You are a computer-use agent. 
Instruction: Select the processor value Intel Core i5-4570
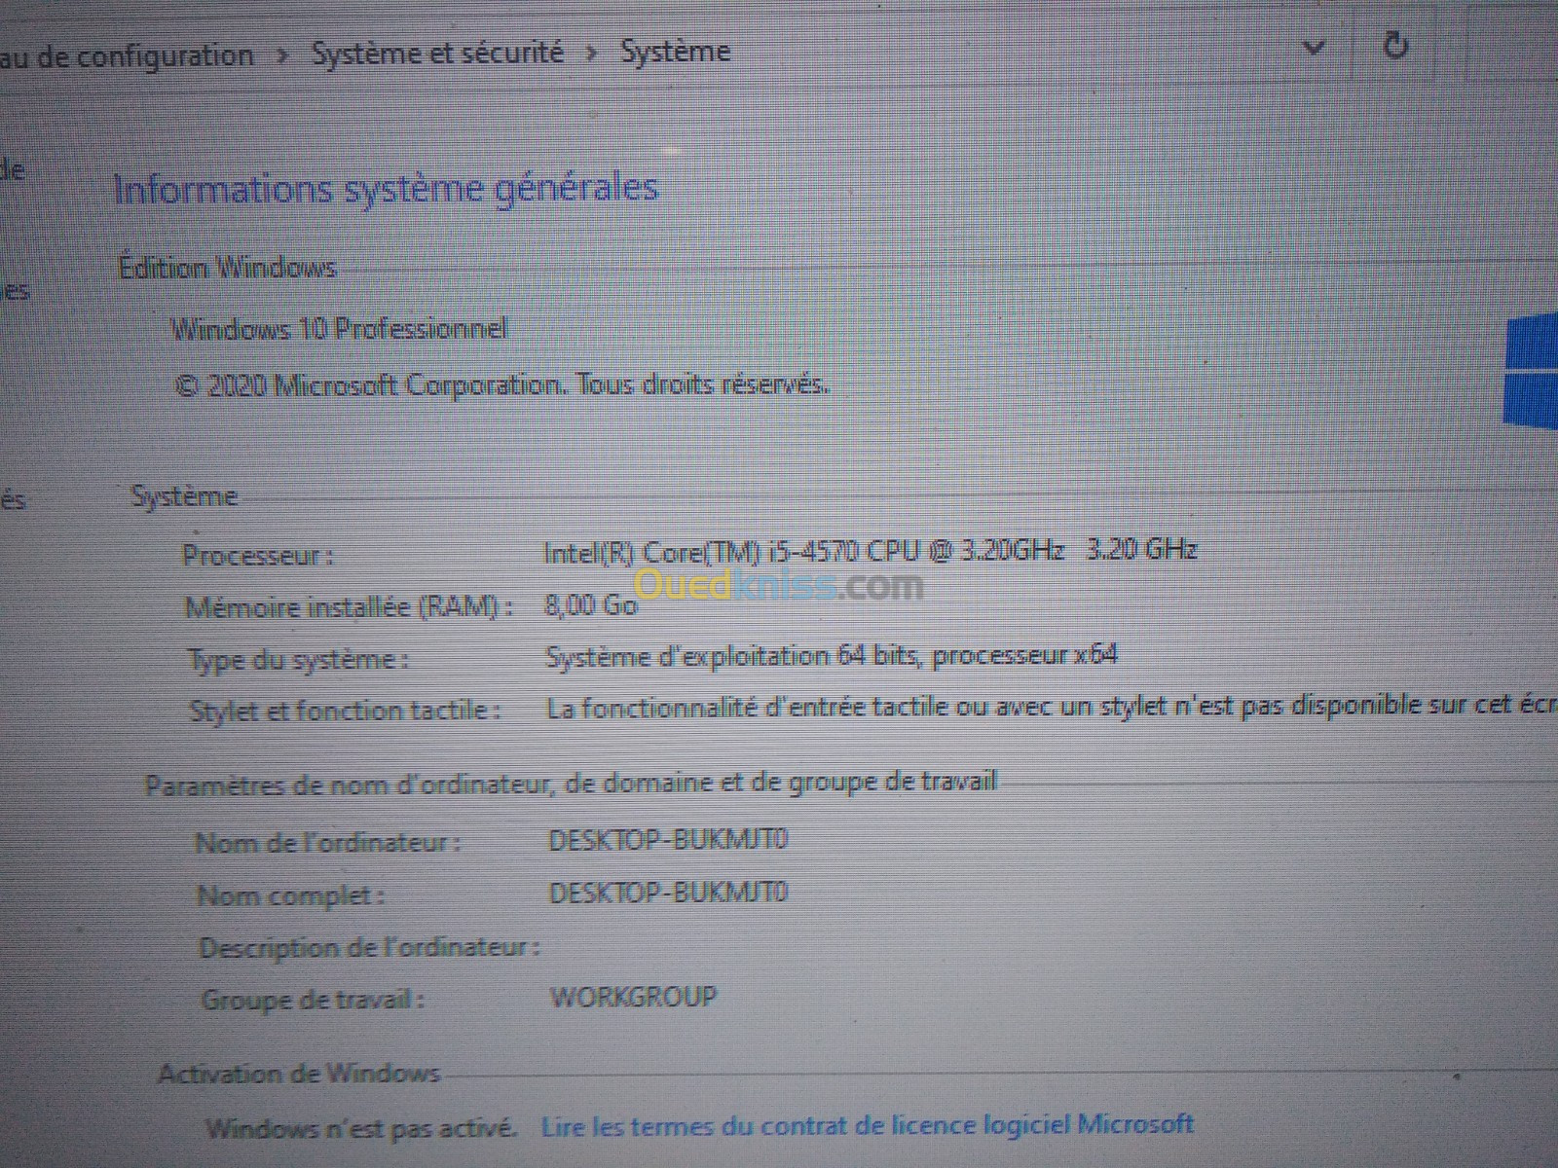tap(870, 551)
